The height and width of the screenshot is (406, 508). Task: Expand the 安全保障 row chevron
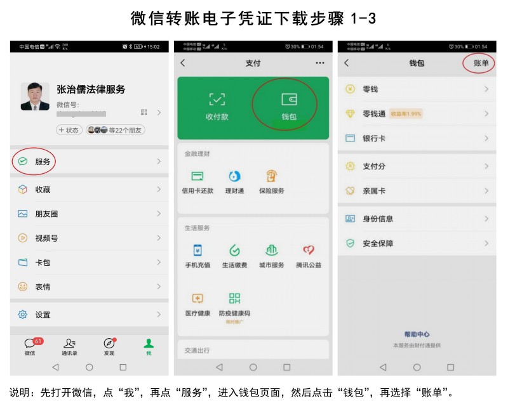[x=486, y=243]
